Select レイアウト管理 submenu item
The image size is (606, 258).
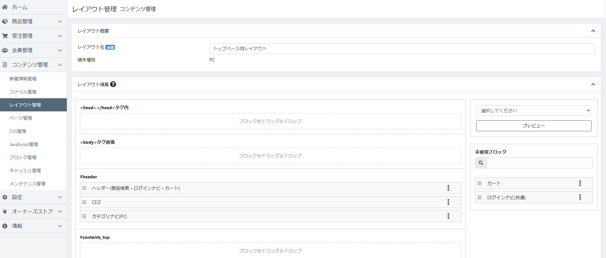click(x=33, y=105)
